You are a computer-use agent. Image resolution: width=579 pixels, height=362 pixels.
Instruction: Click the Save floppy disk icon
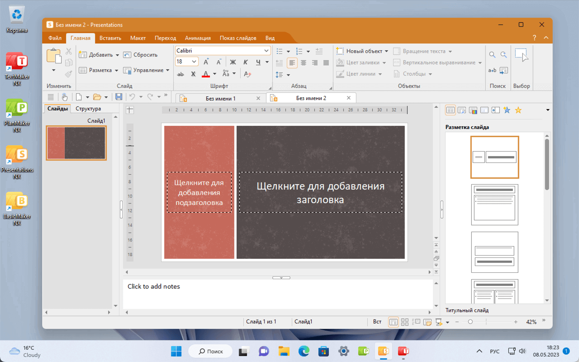[119, 97]
